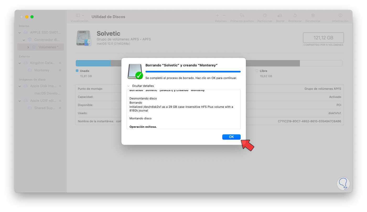Click the Libre legend swatch

257,71
